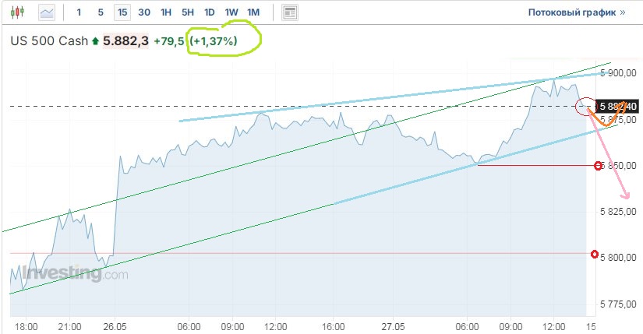This screenshot has width=643, height=334.
Task: Choose the 30 minute interval
Action: [144, 12]
